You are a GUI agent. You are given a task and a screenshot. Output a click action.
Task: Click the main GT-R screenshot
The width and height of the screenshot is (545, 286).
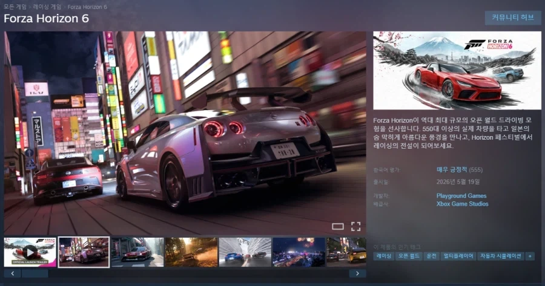(x=185, y=133)
